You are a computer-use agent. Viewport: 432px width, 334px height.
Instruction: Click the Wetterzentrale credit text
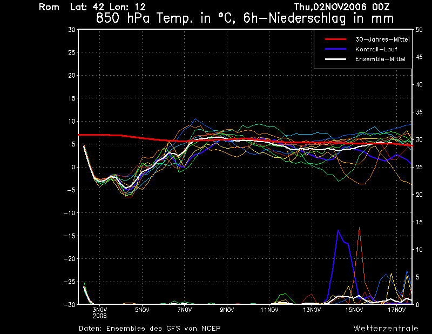tap(386, 328)
